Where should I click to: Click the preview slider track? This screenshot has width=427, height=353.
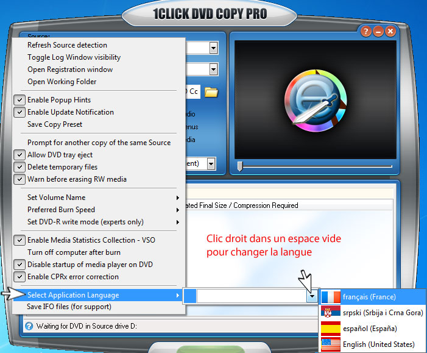click(317, 166)
